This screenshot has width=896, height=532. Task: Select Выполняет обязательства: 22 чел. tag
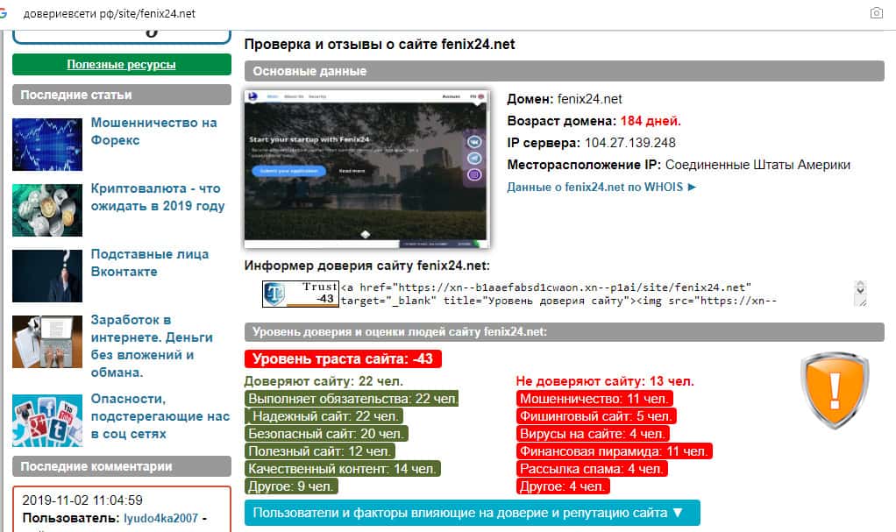[x=352, y=398]
